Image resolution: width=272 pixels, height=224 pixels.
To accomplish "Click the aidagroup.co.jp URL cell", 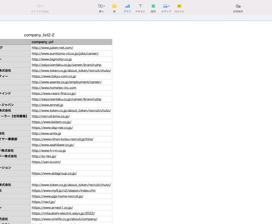I will [72, 173].
